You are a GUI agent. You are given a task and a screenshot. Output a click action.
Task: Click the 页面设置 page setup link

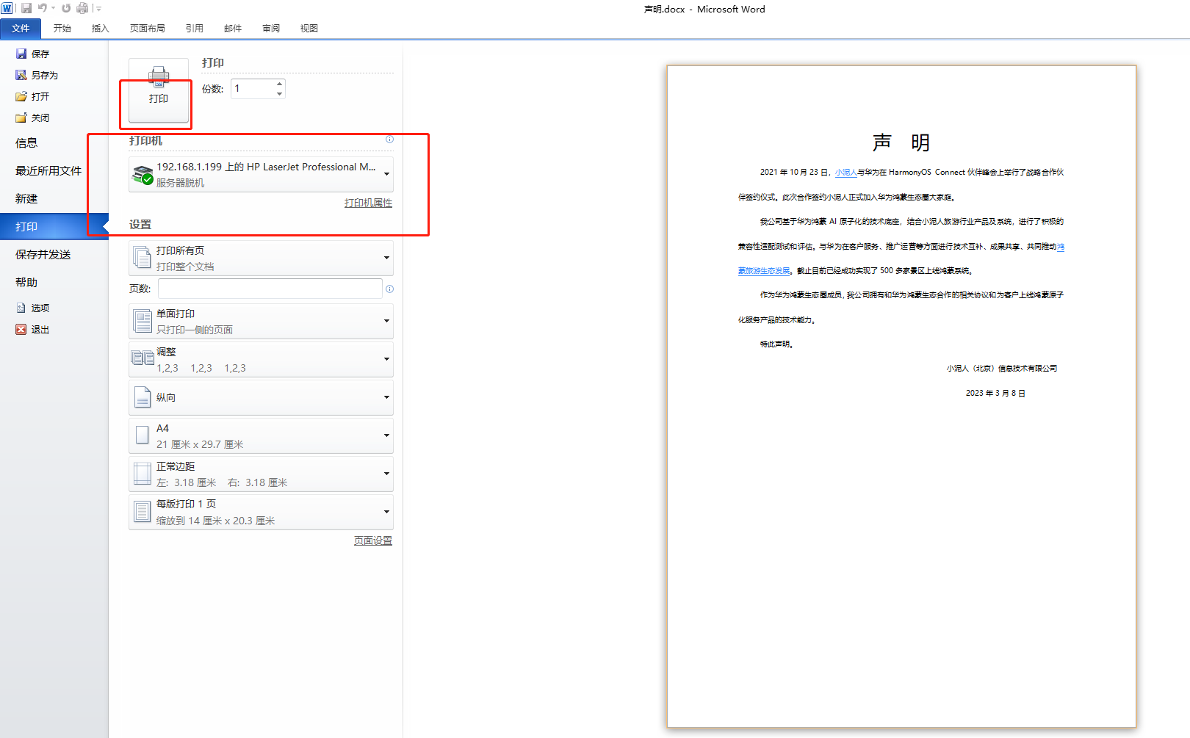372,540
